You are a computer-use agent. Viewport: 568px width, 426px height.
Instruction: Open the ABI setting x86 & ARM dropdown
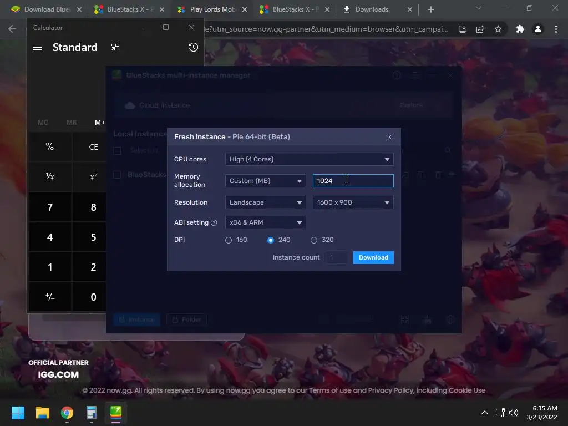coord(265,222)
